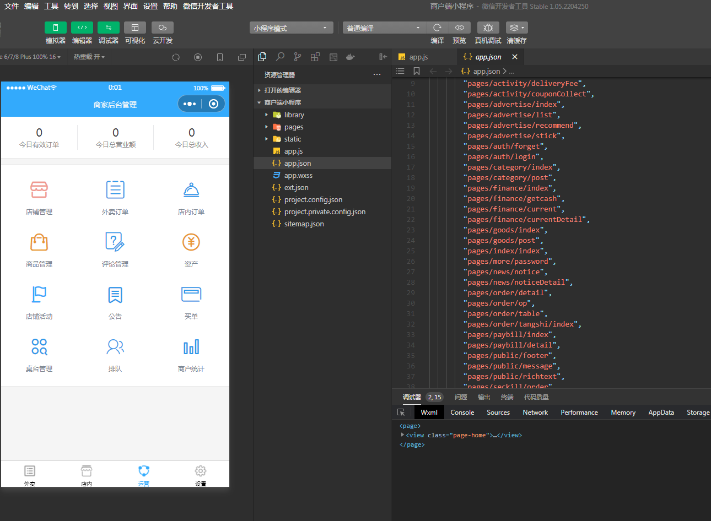Toggle the 编辑器 editor panel button

point(82,28)
